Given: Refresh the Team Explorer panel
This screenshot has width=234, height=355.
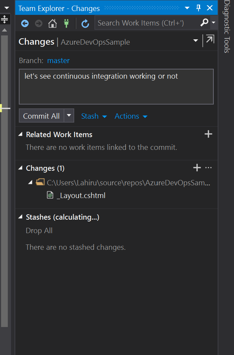Looking at the screenshot, I should coord(85,23).
